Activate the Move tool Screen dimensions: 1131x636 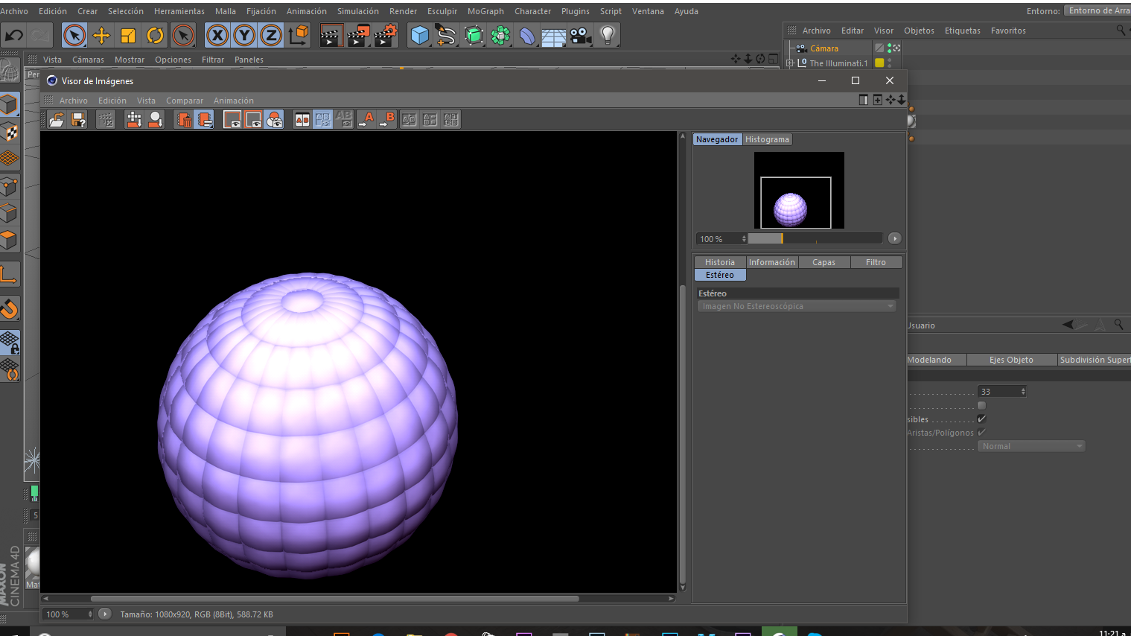click(x=101, y=35)
